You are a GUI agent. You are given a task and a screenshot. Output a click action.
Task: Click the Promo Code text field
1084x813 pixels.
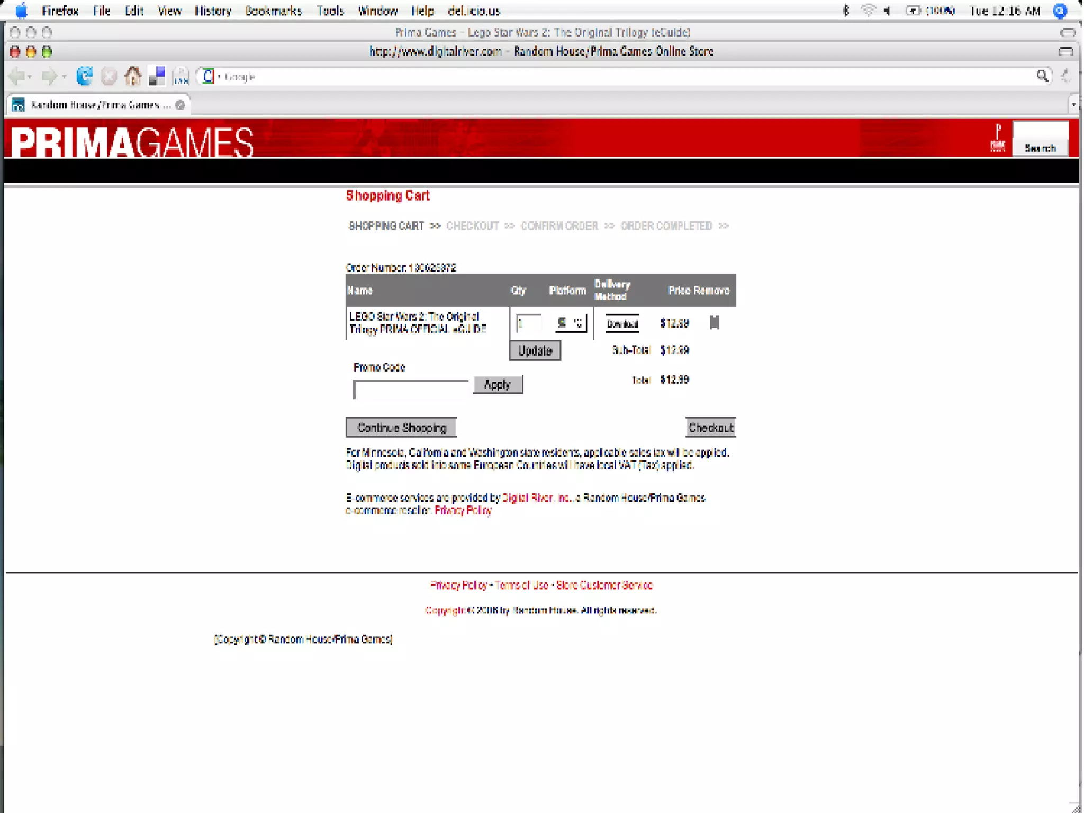[411, 390]
